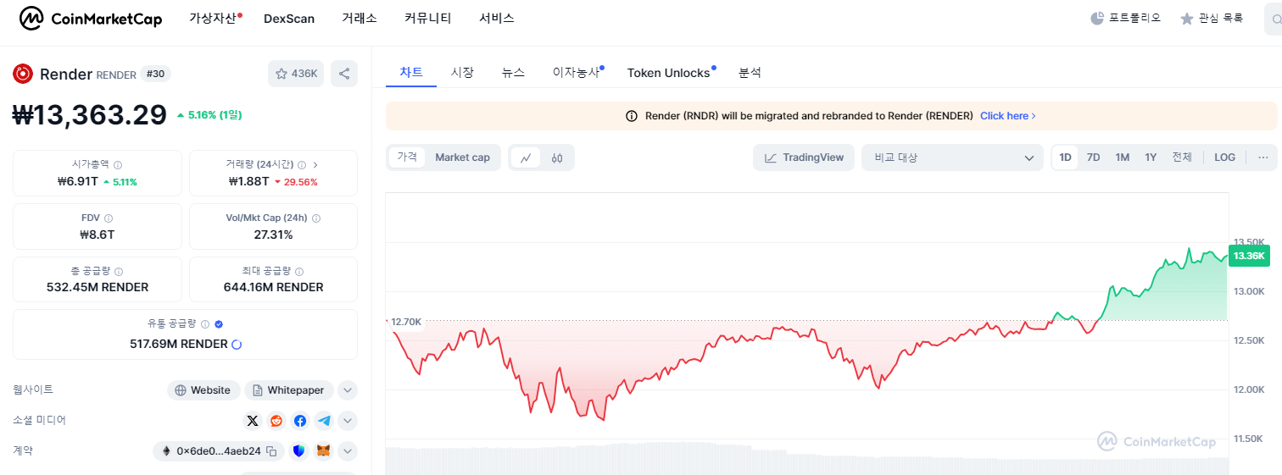Expand the website links chevron

tap(348, 390)
